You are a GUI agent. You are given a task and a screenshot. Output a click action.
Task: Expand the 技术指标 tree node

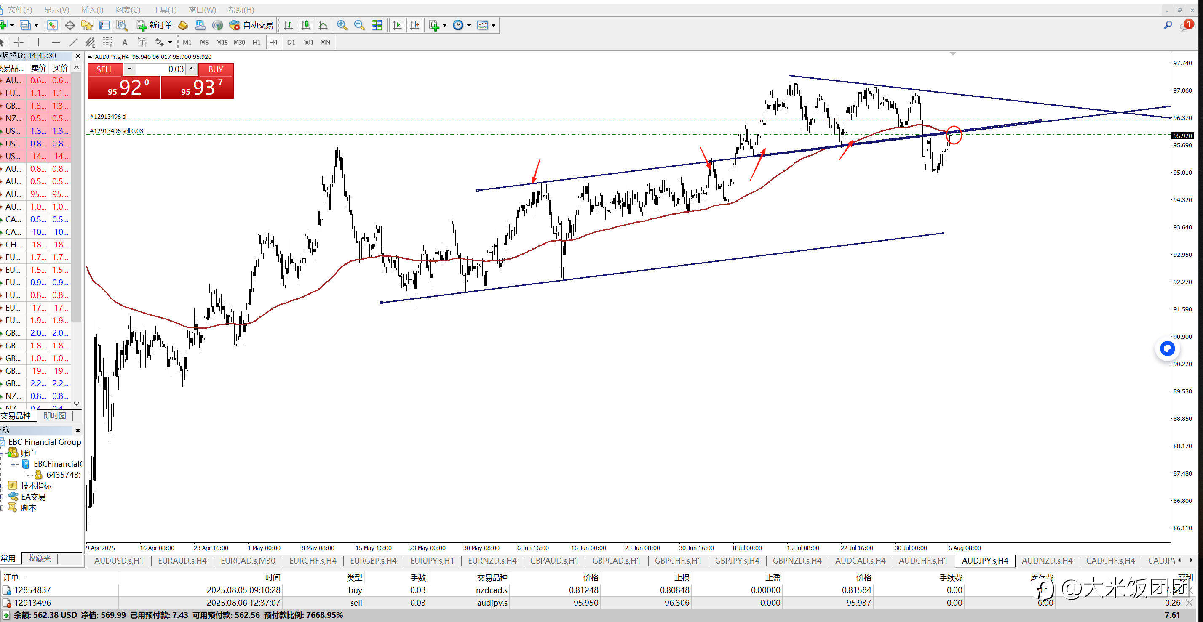(2, 486)
